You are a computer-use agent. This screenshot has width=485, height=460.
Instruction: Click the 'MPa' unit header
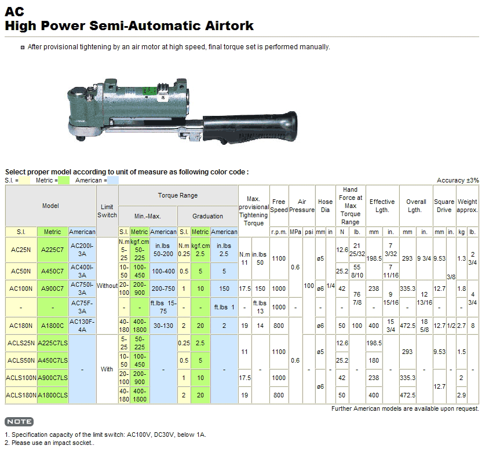(x=296, y=232)
